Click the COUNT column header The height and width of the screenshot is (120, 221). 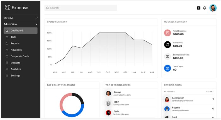(x=210, y=92)
